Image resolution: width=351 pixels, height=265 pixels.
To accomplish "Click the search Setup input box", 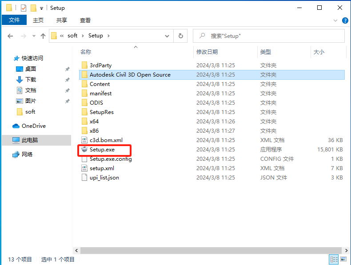I will coord(269,36).
